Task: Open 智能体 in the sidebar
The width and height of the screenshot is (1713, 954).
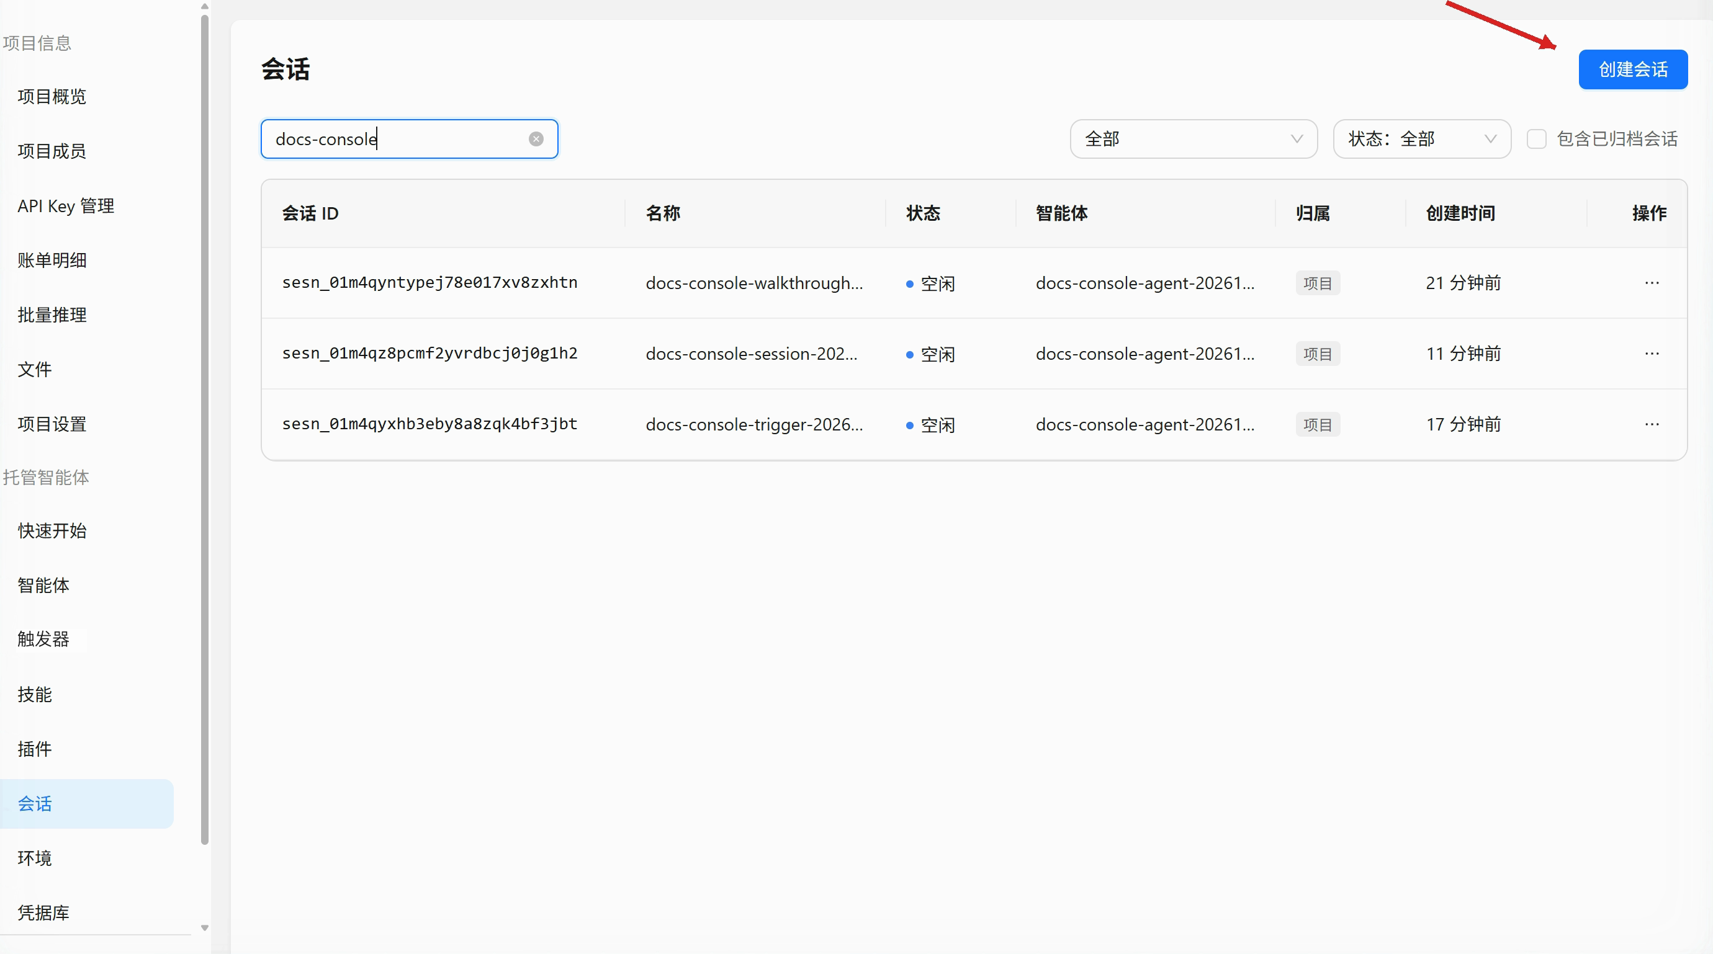Action: tap(44, 585)
